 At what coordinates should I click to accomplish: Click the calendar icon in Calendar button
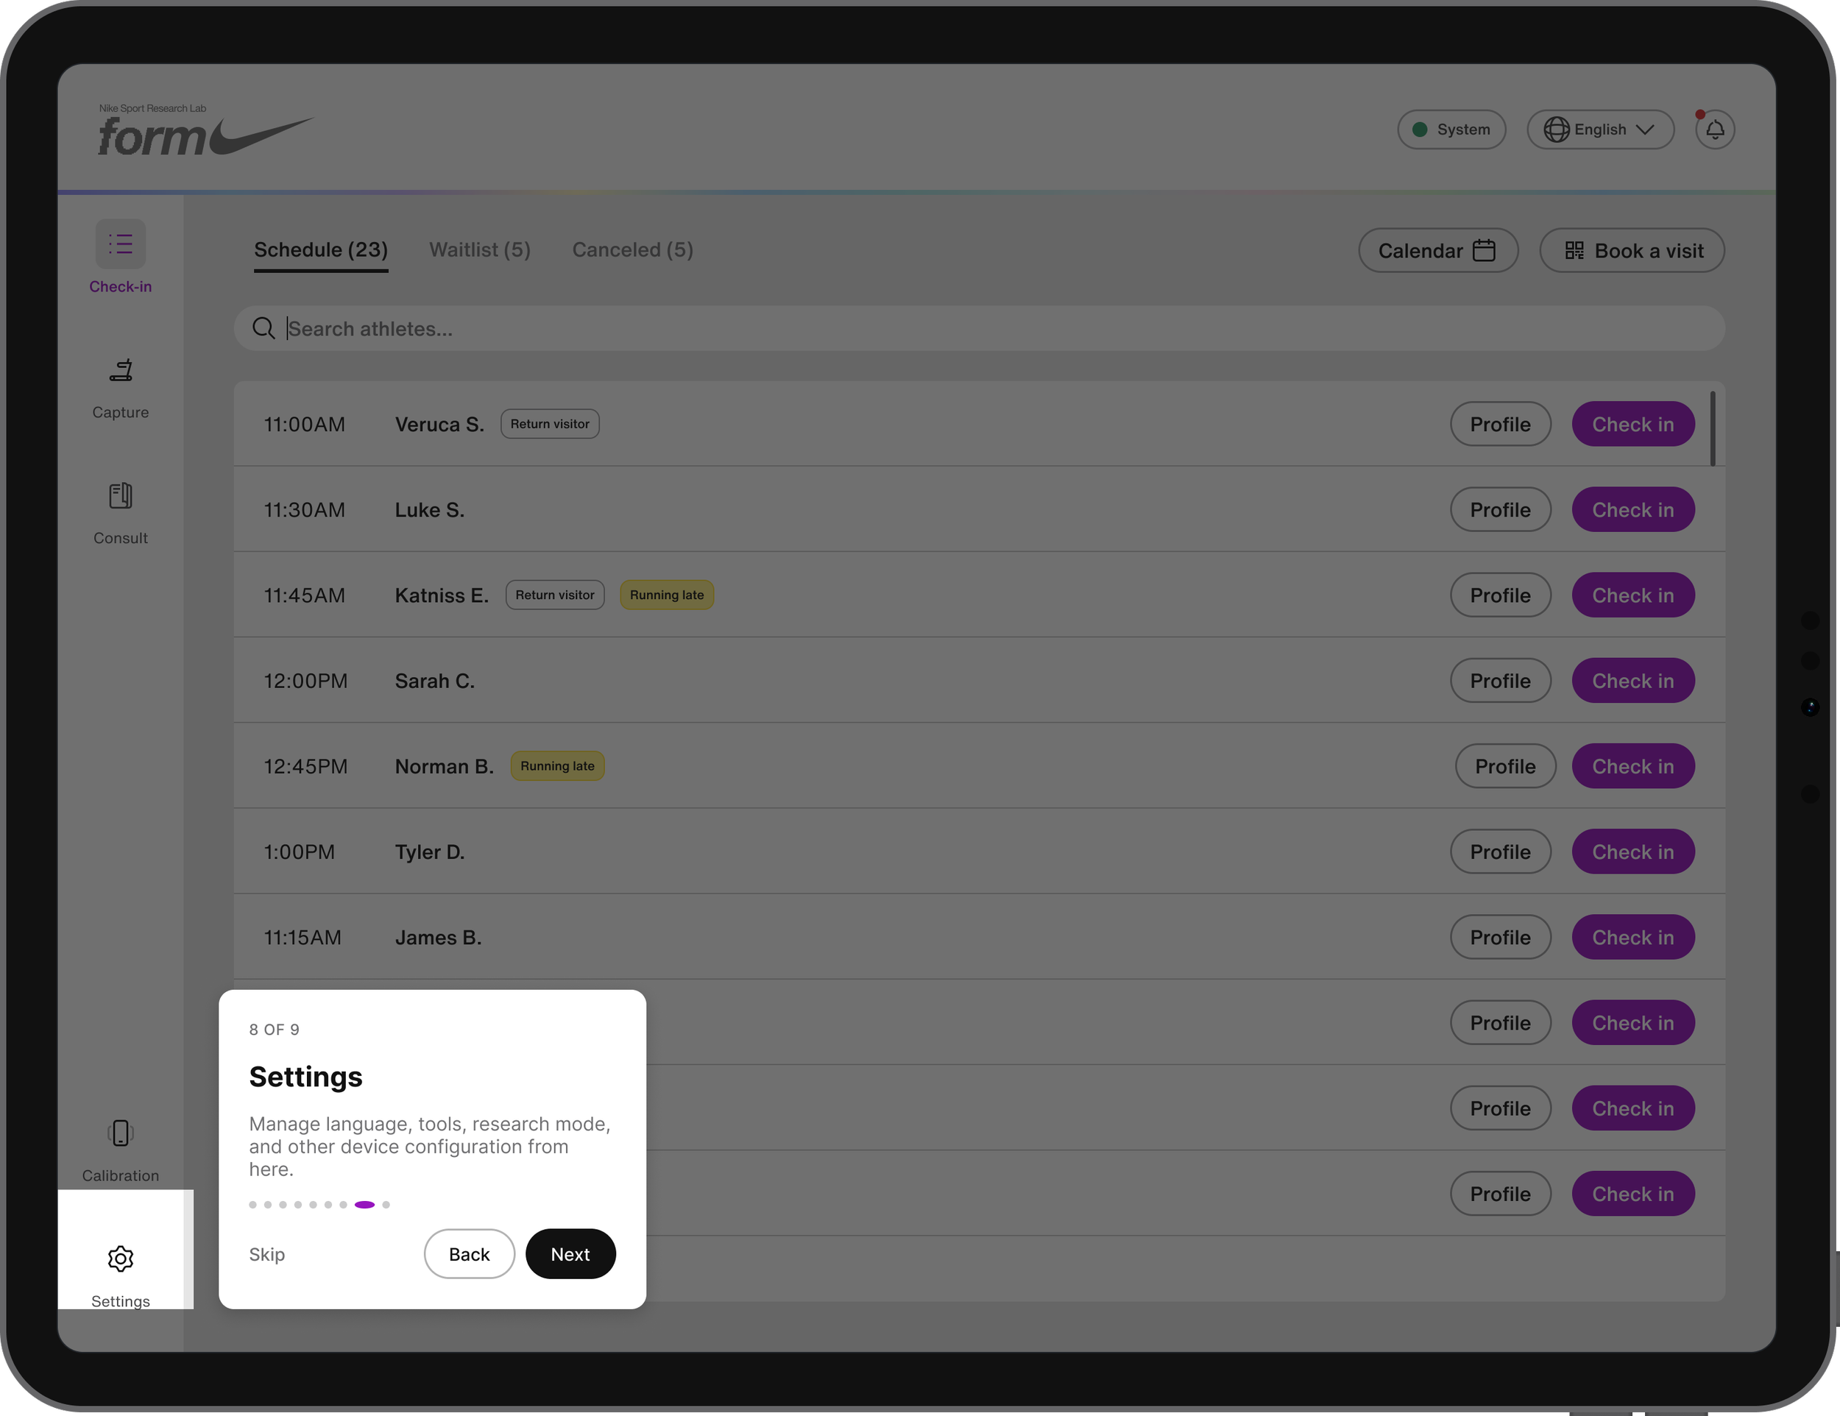pyautogui.click(x=1484, y=250)
